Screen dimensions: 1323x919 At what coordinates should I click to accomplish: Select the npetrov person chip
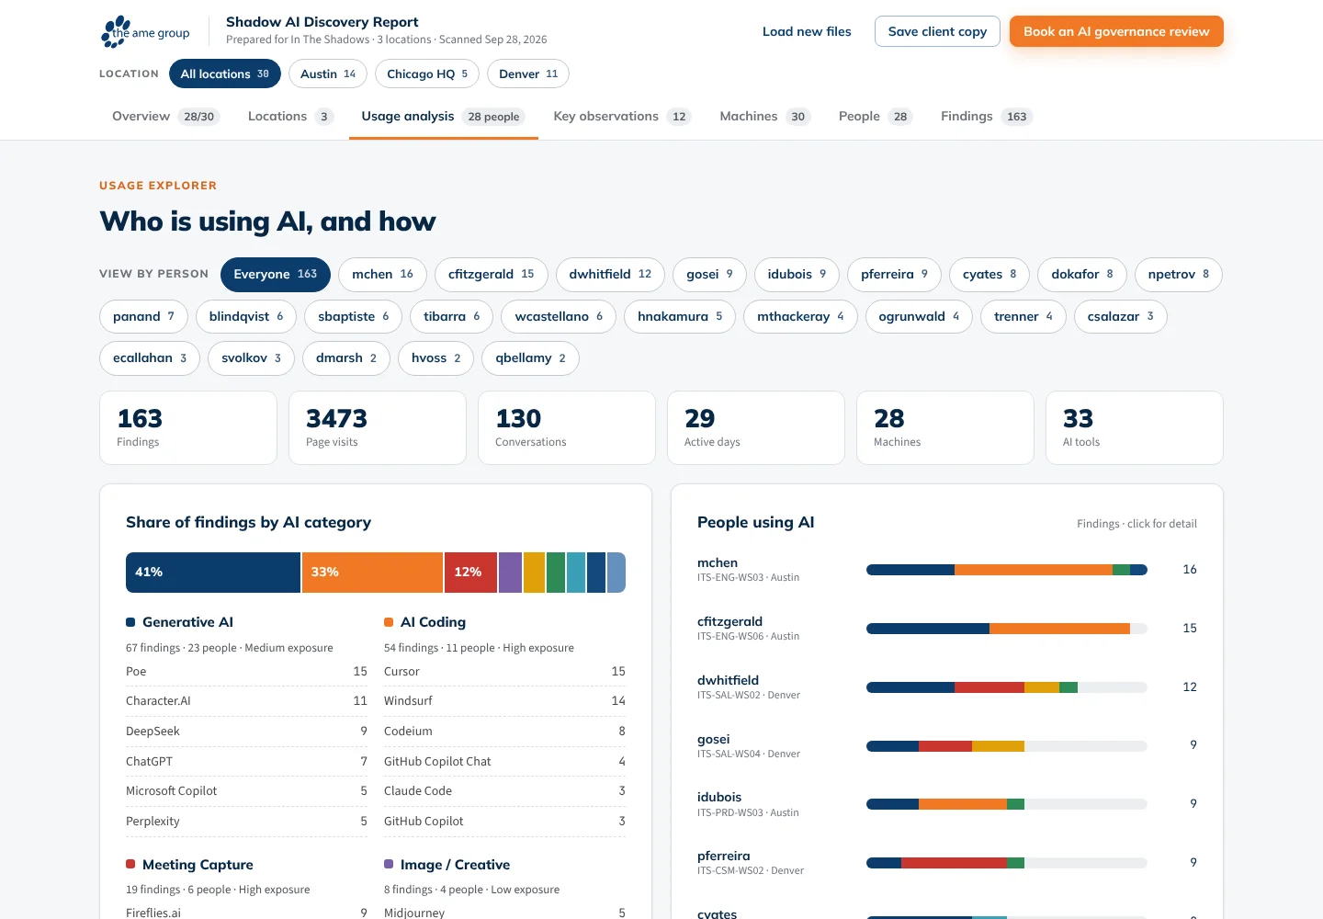point(1179,274)
